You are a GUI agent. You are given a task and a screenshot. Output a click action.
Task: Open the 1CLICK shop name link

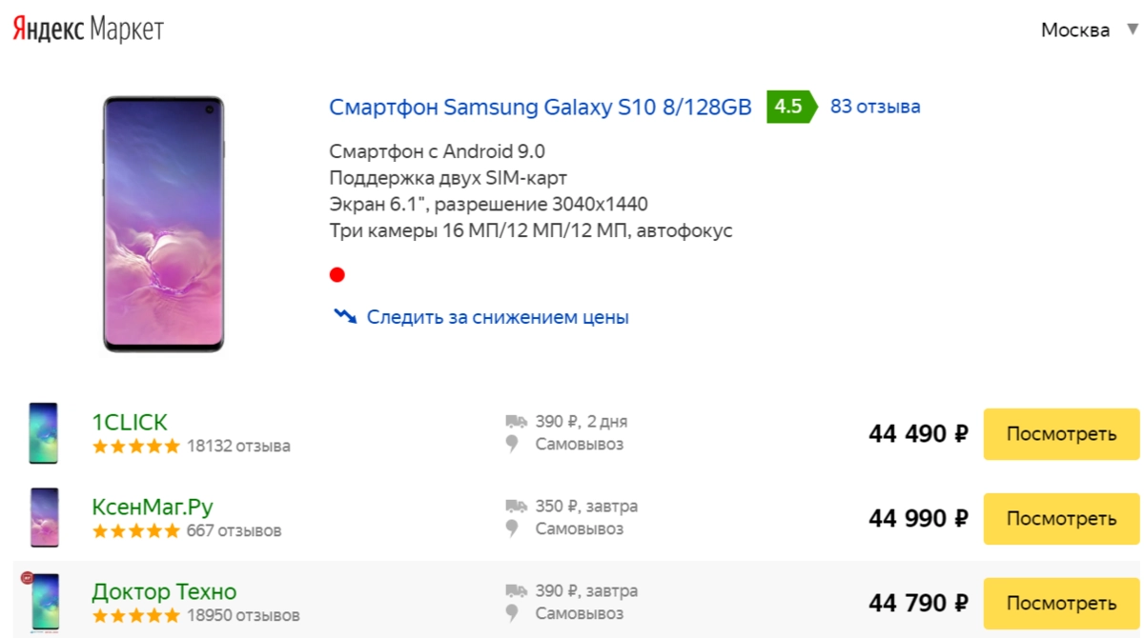(130, 422)
